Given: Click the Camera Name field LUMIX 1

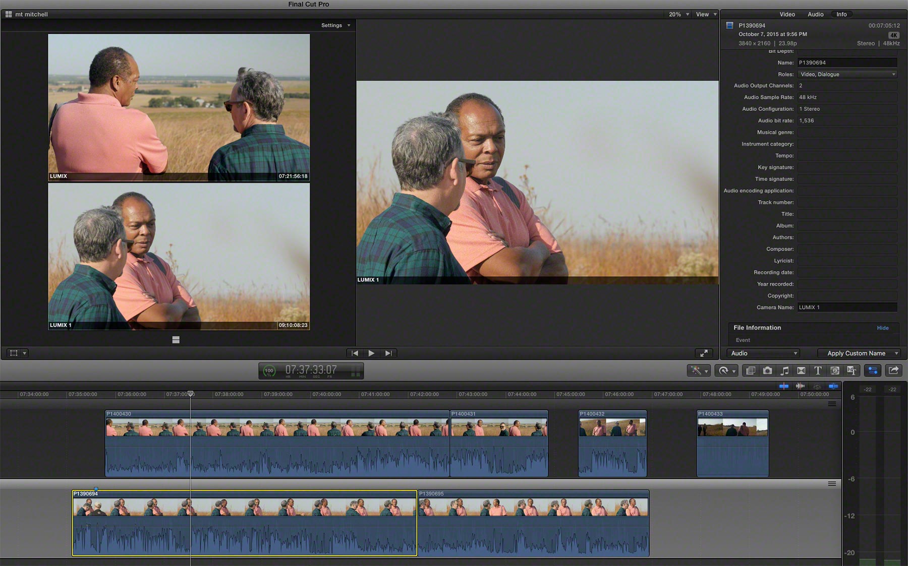Looking at the screenshot, I should click(847, 307).
